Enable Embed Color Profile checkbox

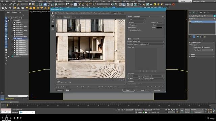tap(129, 30)
